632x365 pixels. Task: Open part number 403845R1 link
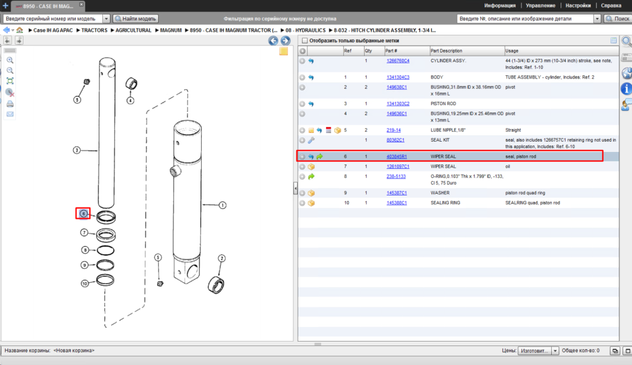397,156
